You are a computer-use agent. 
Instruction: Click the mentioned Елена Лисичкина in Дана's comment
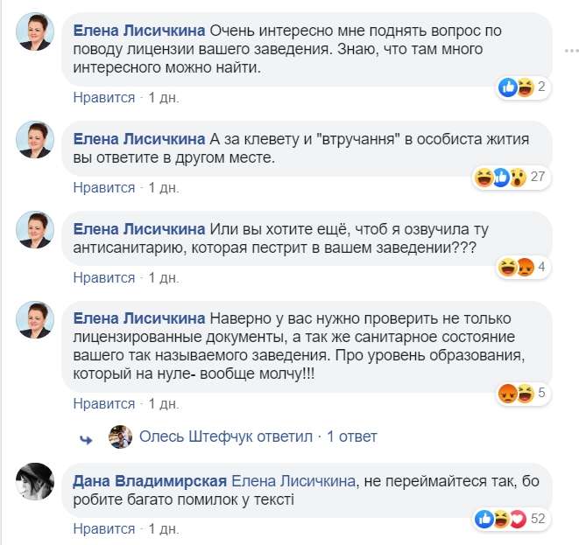[293, 481]
